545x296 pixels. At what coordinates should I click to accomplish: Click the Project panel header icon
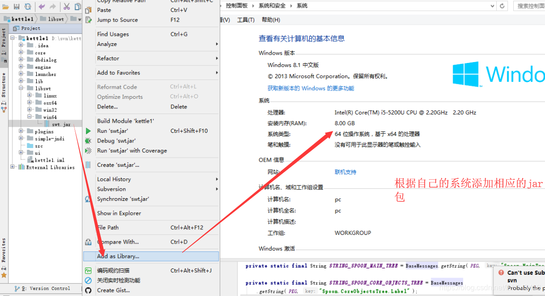click(x=16, y=28)
